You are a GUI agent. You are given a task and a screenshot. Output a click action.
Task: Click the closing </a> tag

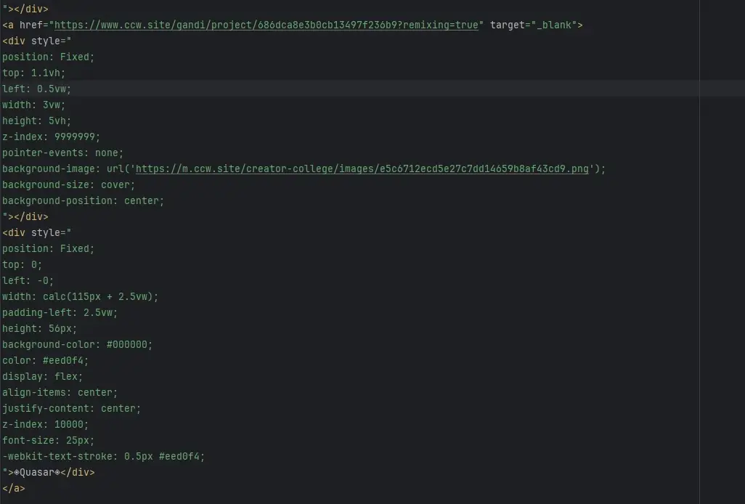point(13,488)
